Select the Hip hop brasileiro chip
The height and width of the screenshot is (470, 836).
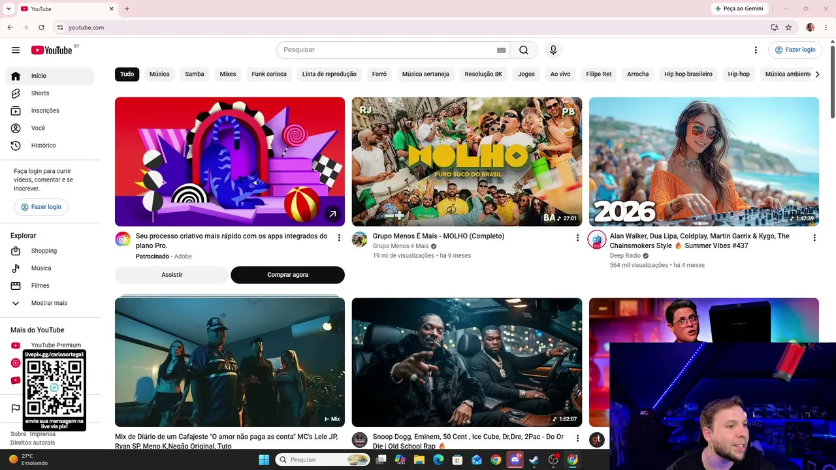(x=688, y=74)
